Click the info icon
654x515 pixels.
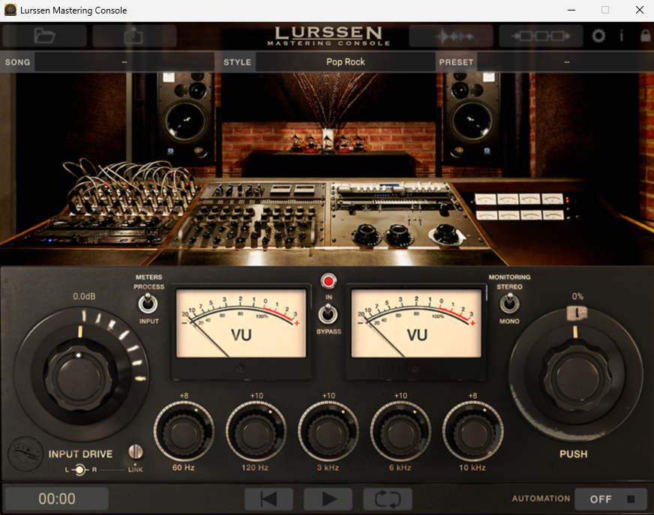click(621, 36)
